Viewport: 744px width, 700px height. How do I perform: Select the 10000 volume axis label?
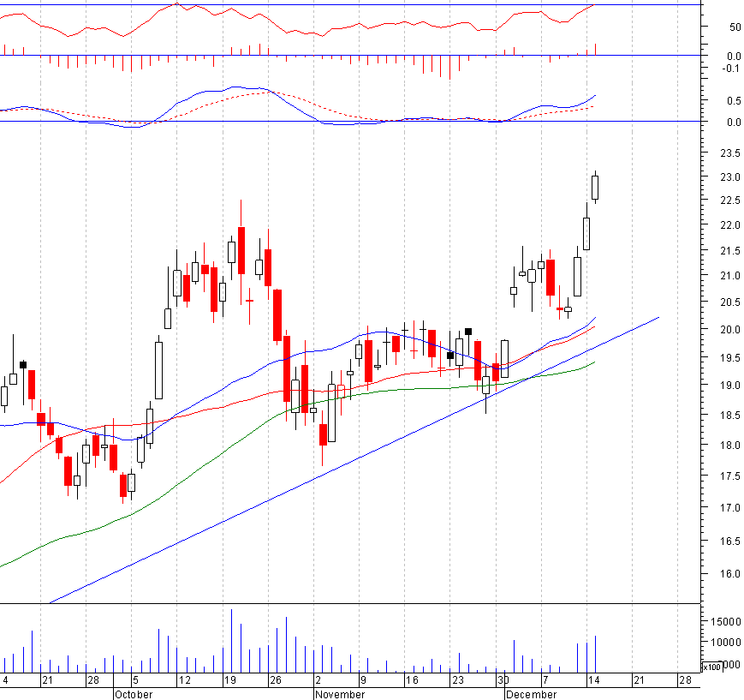pyautogui.click(x=725, y=642)
